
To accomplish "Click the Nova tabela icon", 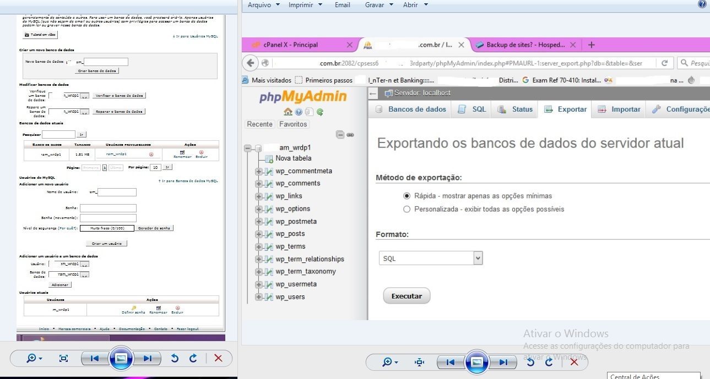I will [269, 158].
